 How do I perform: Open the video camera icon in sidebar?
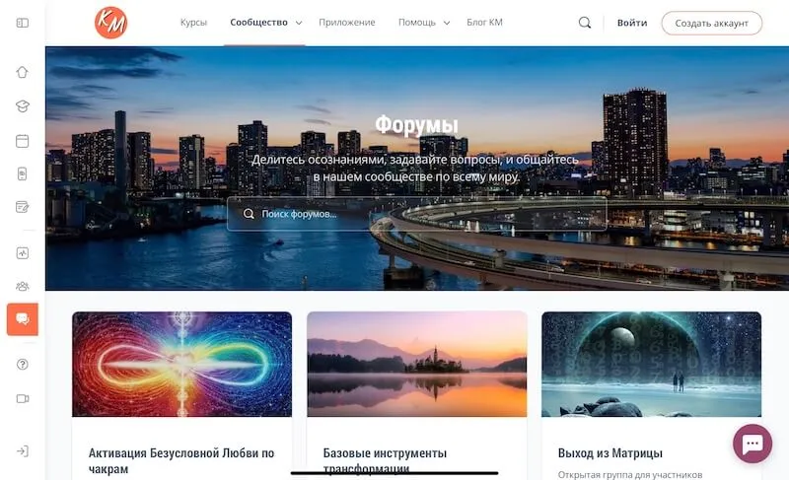point(22,398)
